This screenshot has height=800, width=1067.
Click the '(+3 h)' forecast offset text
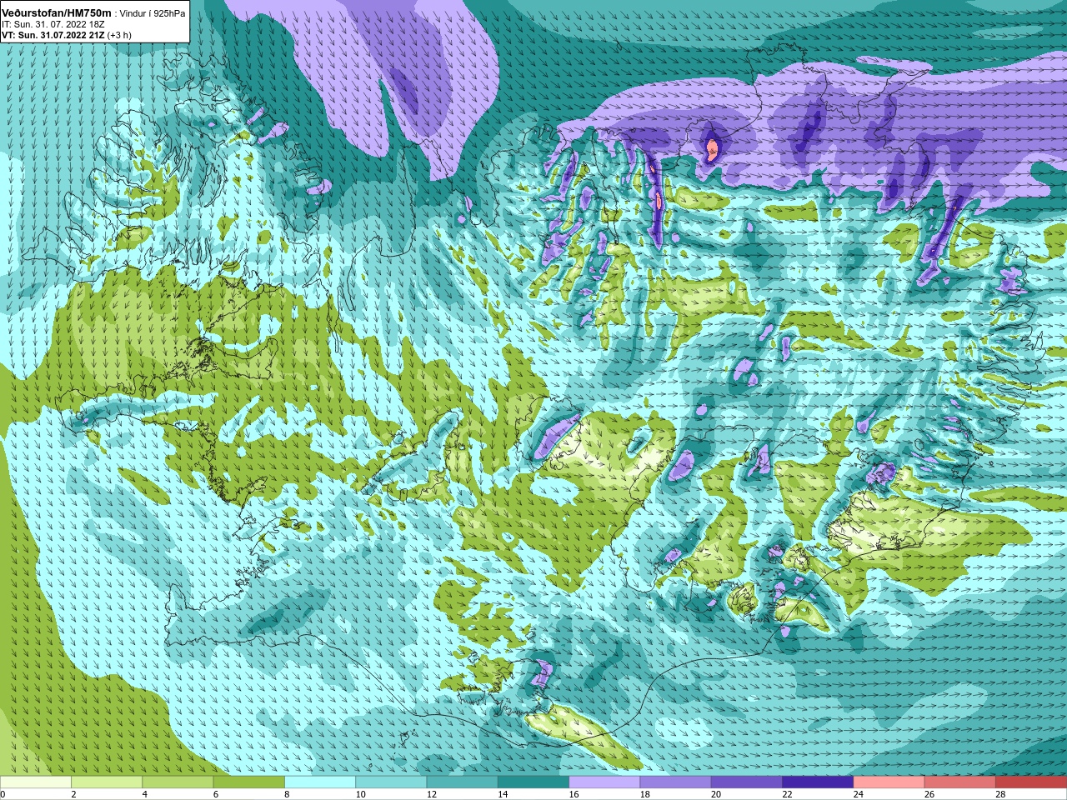[119, 35]
